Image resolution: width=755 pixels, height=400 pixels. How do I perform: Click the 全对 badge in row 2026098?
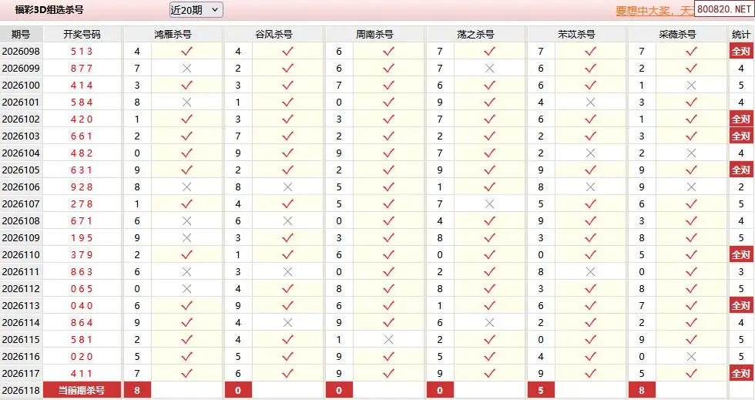coord(740,51)
